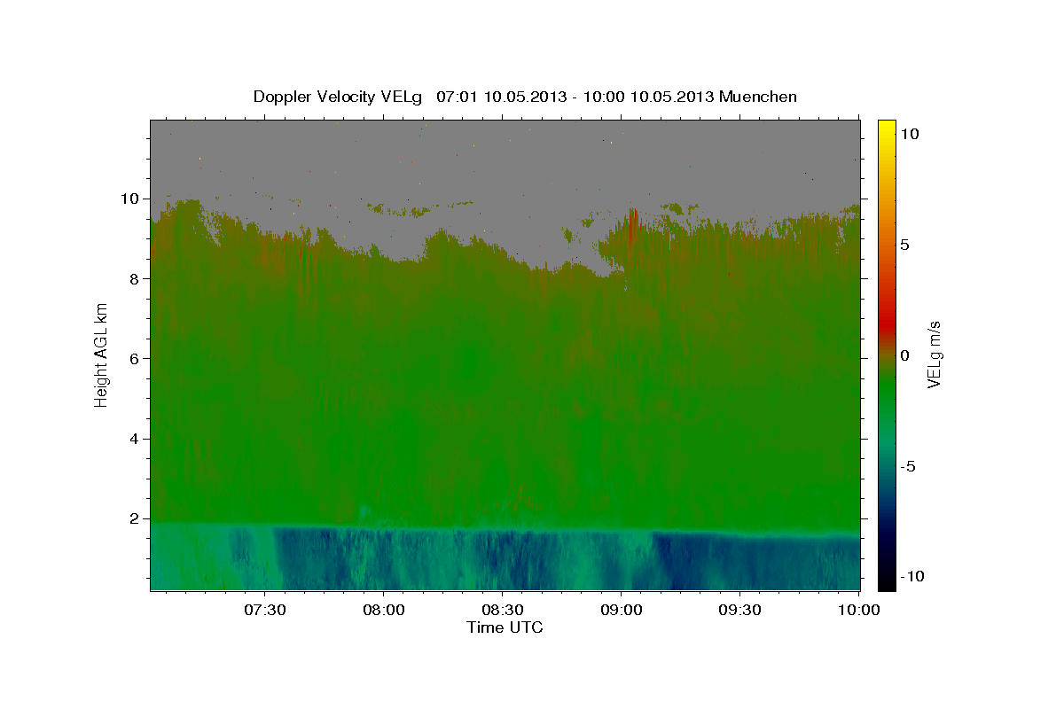The height and width of the screenshot is (709, 1064).
Task: Click the "Height AGL km" axis label
Action: tap(102, 354)
